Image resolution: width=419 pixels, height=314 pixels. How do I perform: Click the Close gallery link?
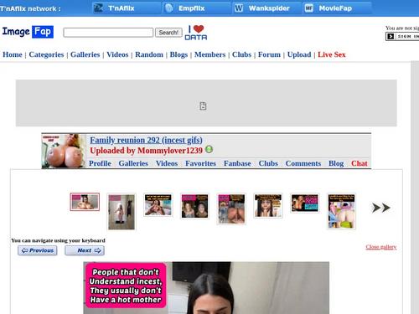tap(381, 247)
